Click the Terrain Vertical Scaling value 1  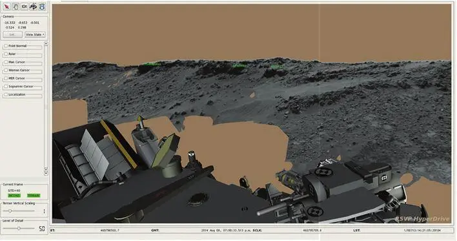coord(44,211)
